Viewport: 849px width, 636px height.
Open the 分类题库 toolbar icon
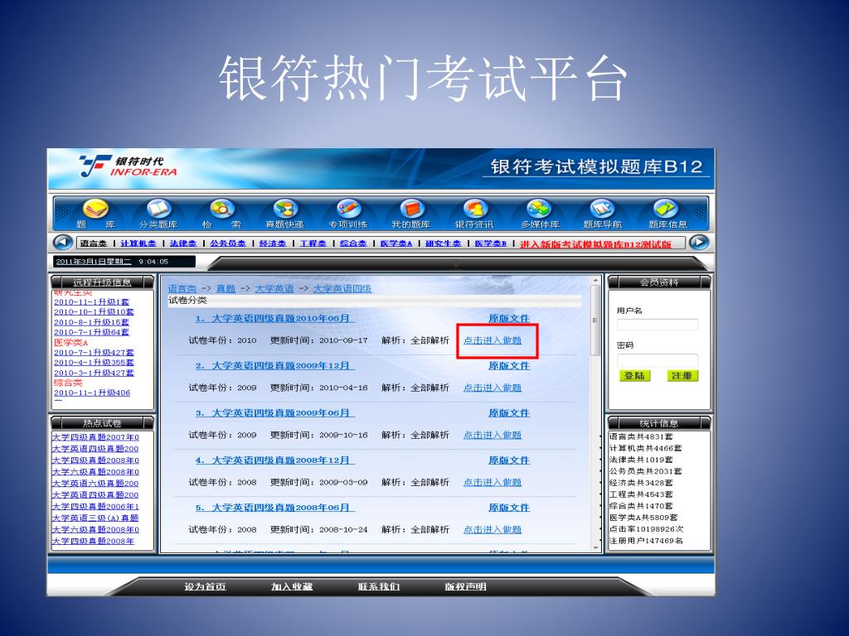(158, 214)
